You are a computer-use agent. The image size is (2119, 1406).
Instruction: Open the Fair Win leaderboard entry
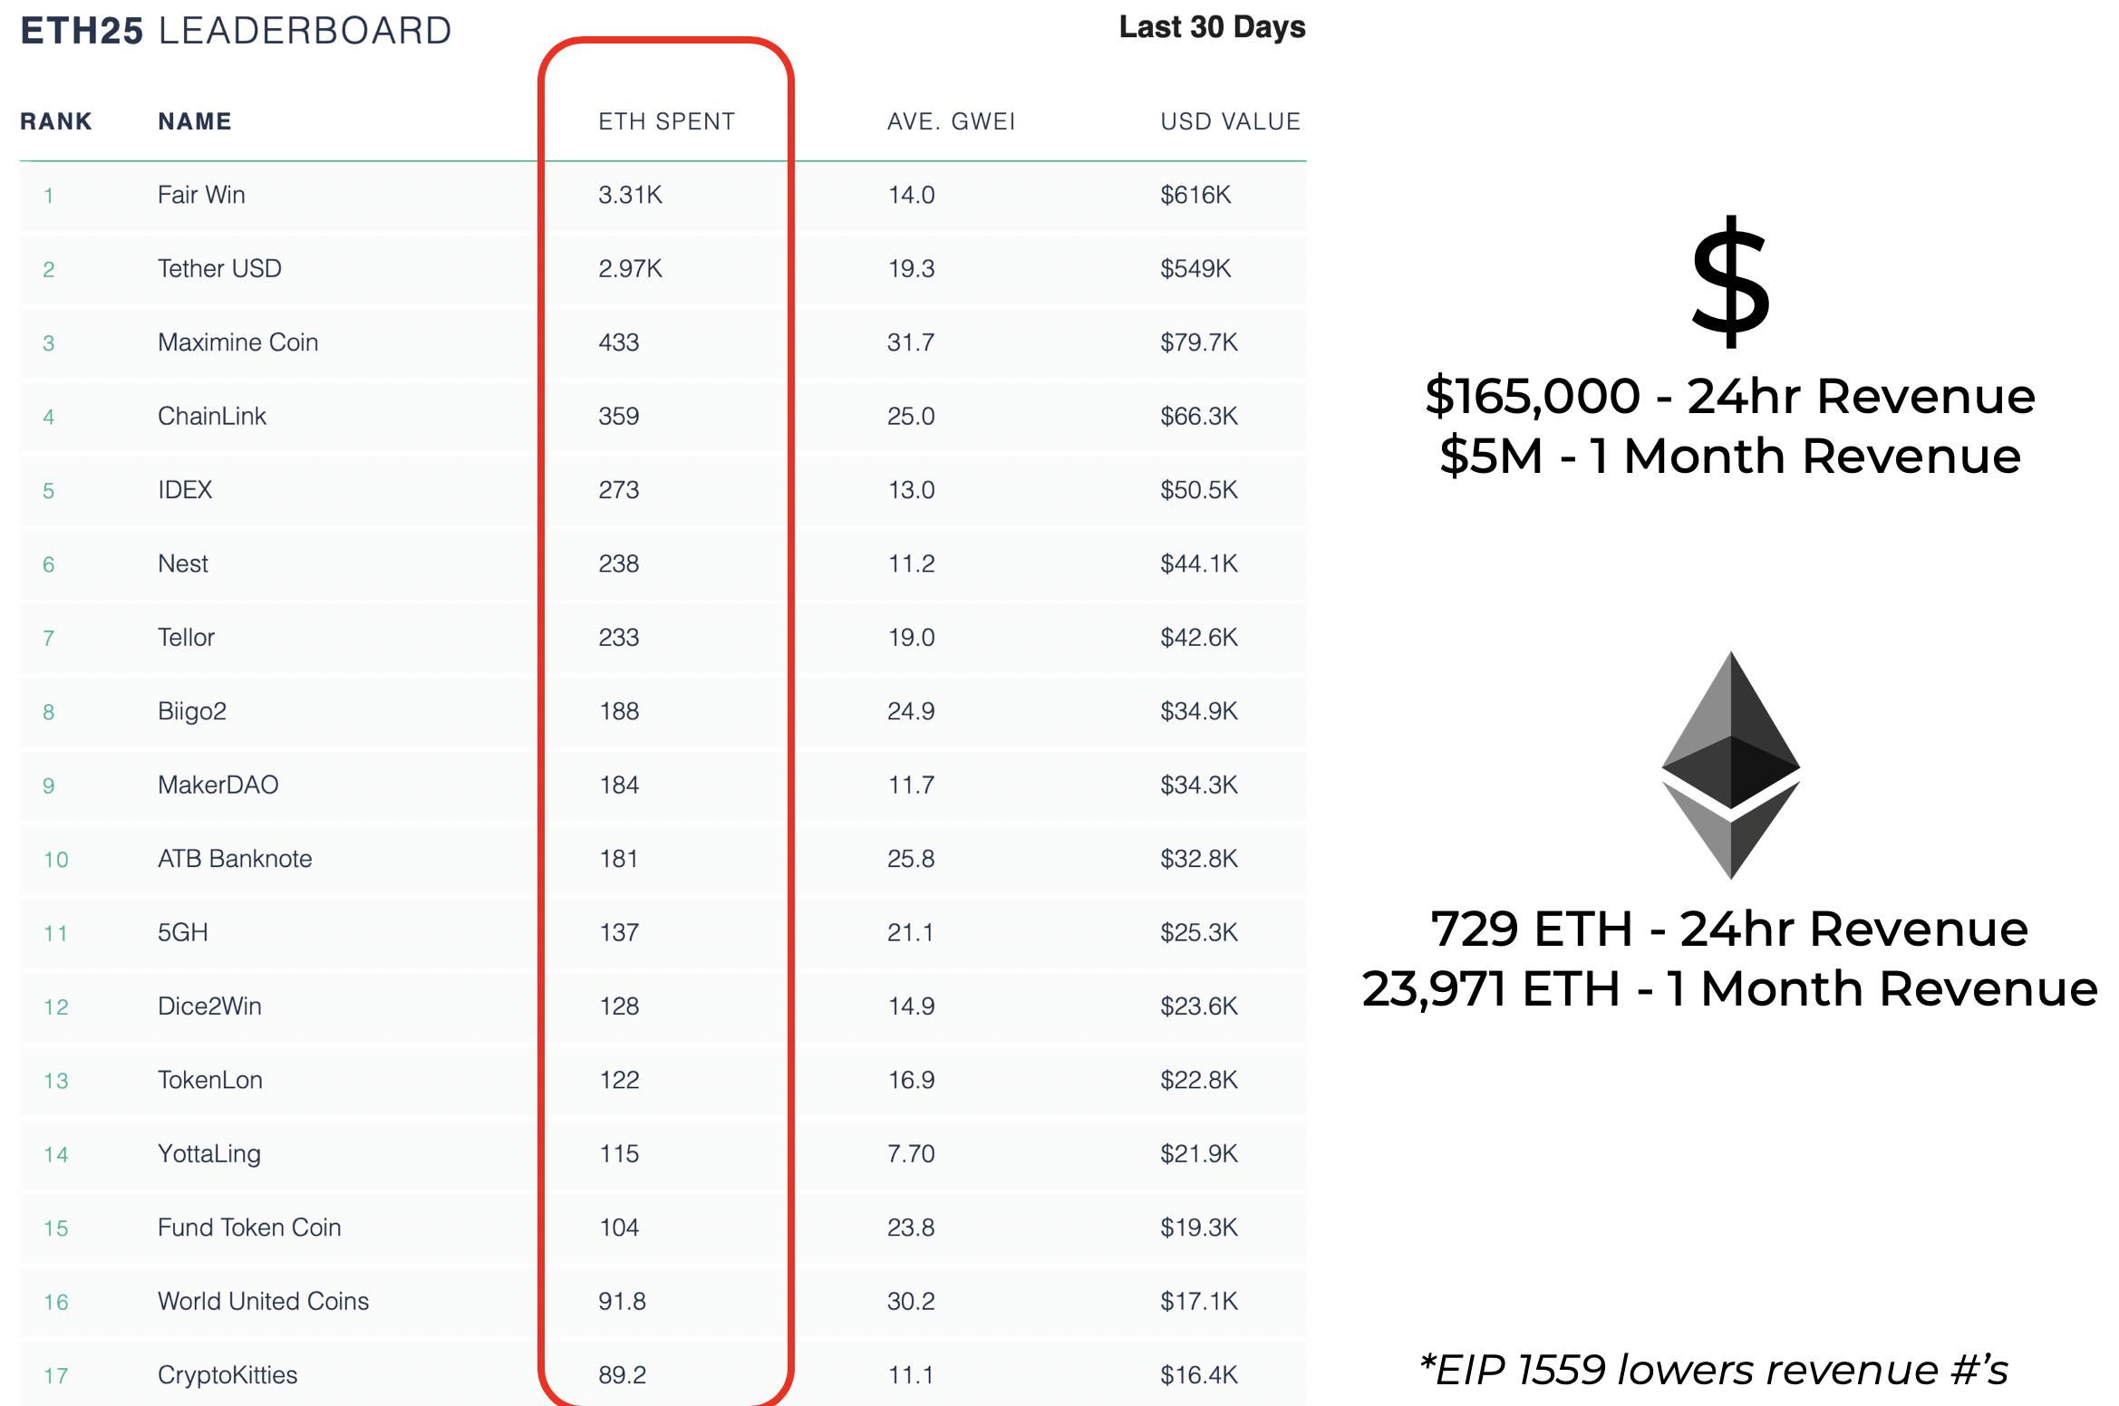point(201,195)
